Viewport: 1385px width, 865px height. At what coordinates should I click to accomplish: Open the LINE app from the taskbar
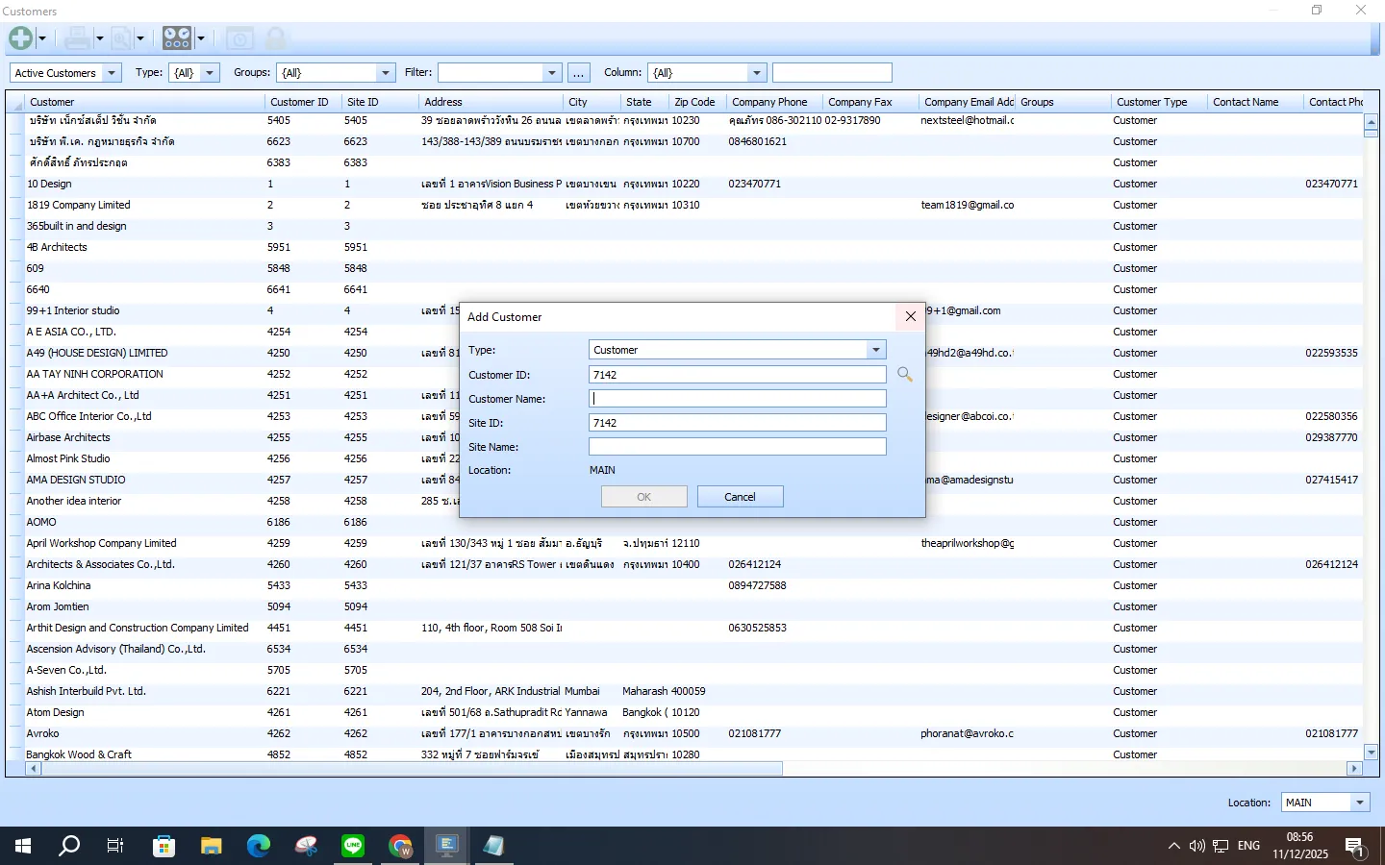click(353, 846)
